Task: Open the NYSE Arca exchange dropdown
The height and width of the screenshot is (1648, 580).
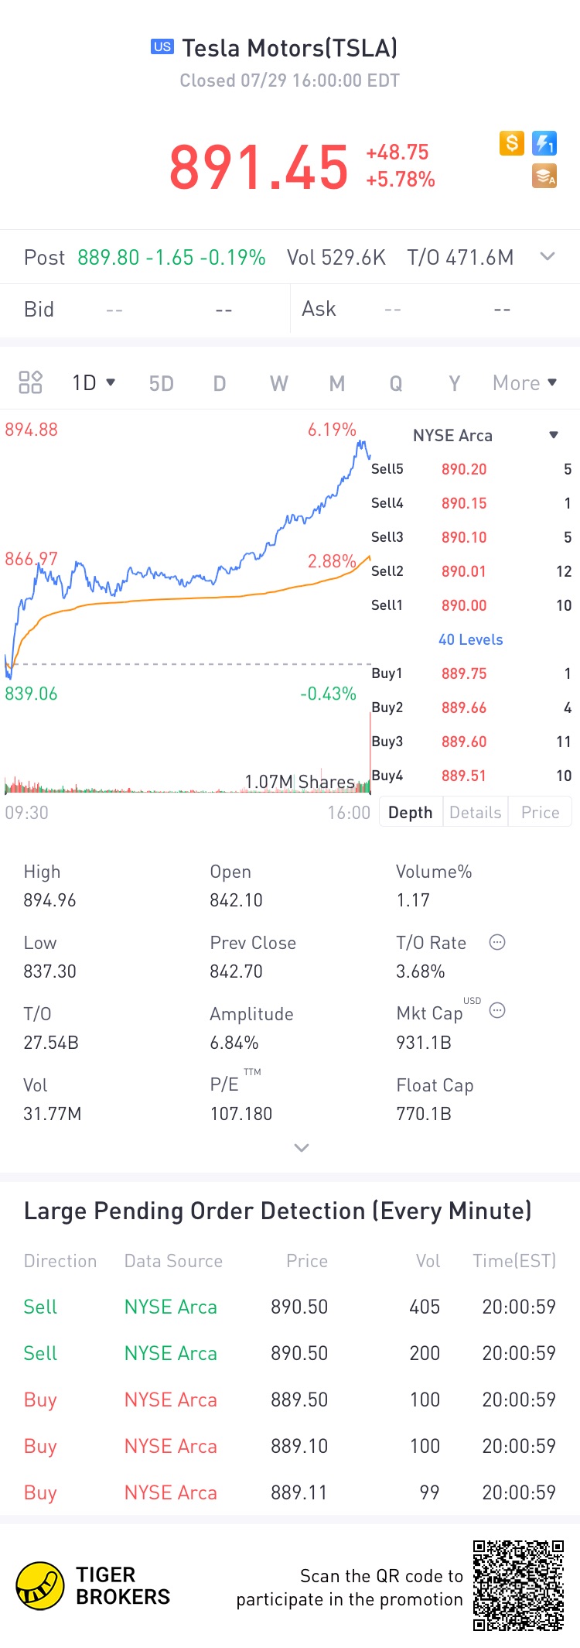Action: point(485,435)
